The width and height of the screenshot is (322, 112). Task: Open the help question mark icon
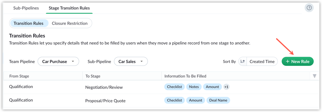click(x=309, y=8)
